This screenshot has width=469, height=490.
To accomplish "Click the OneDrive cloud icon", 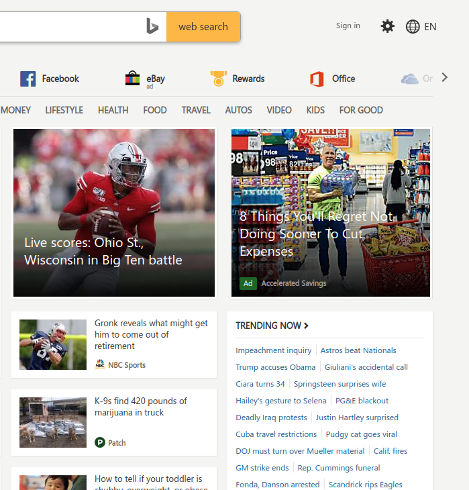I will pyautogui.click(x=409, y=79).
